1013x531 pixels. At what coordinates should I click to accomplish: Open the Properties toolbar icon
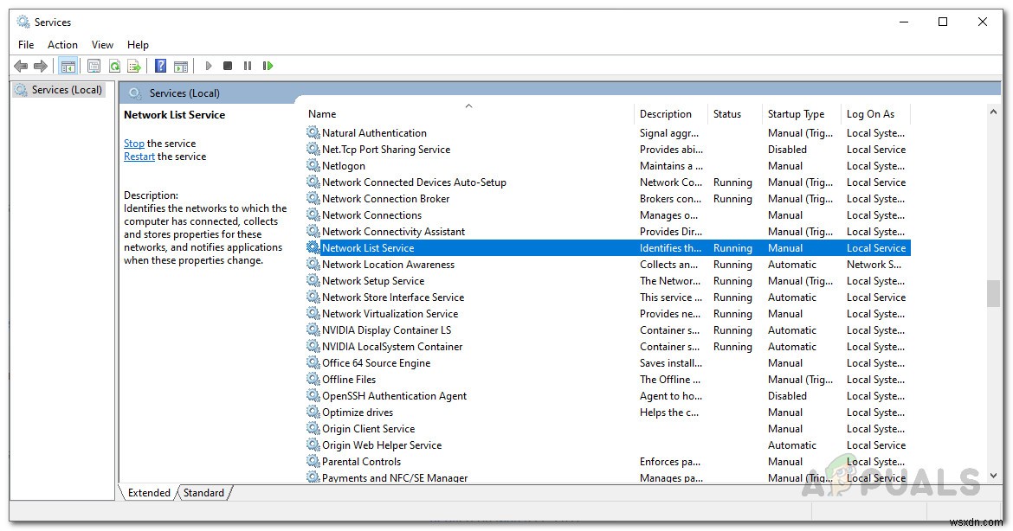point(94,65)
